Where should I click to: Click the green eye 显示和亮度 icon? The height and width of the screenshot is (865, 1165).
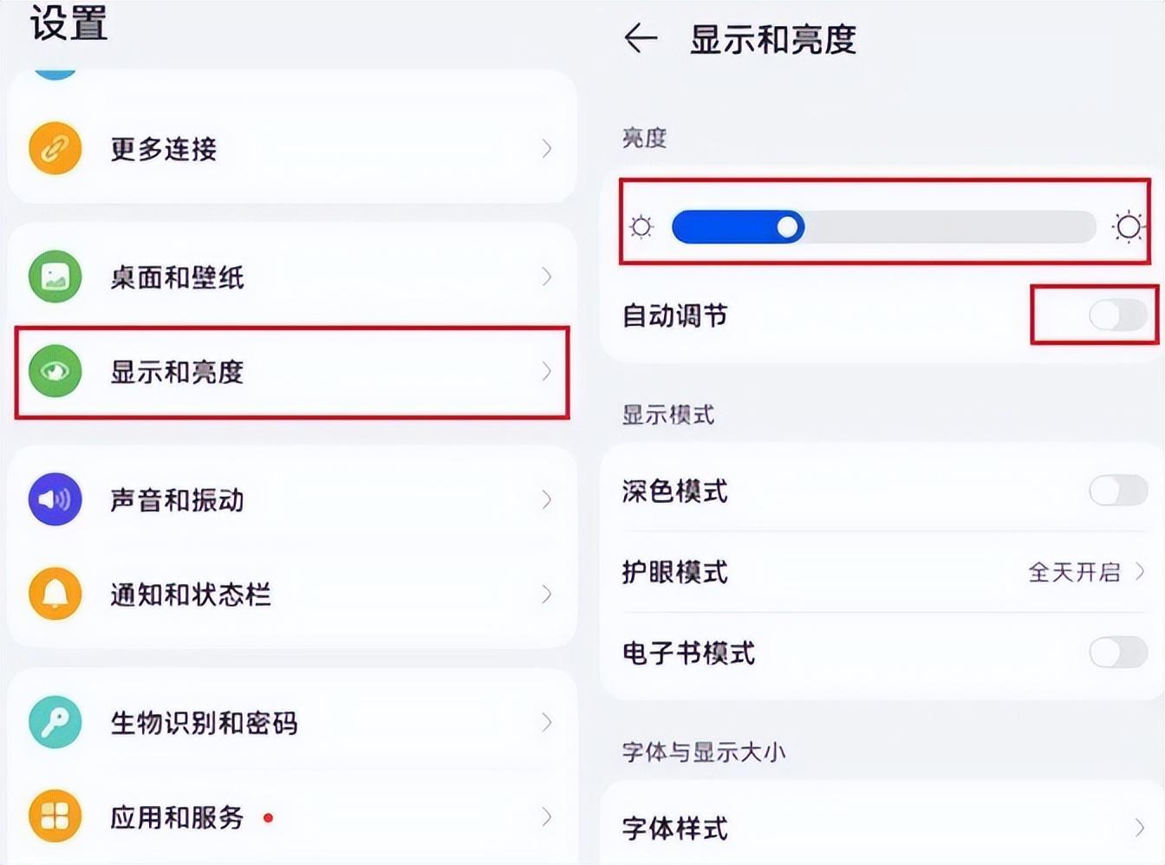coord(55,371)
